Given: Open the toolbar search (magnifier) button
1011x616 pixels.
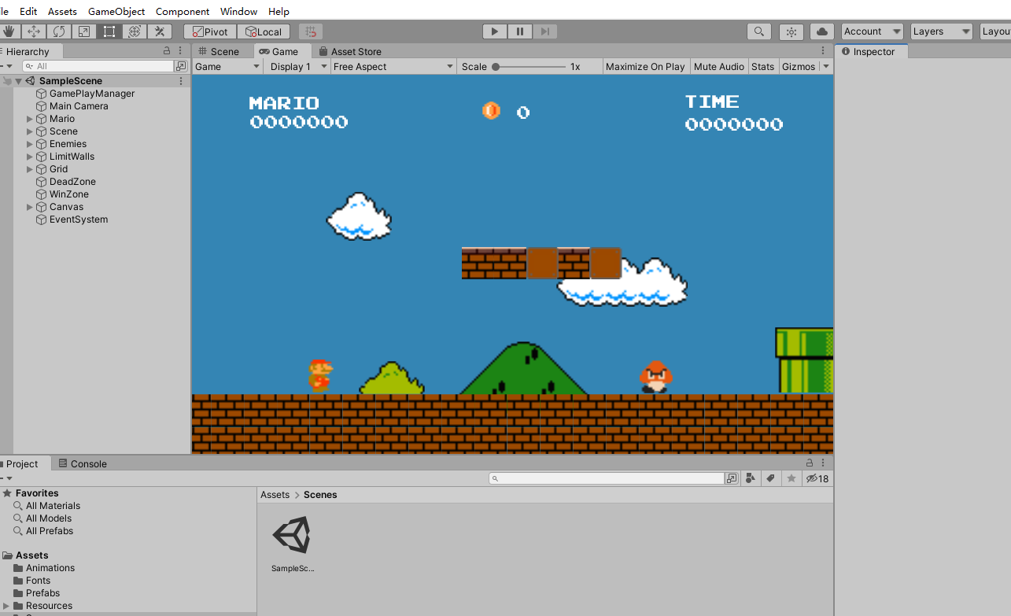Looking at the screenshot, I should tap(758, 31).
